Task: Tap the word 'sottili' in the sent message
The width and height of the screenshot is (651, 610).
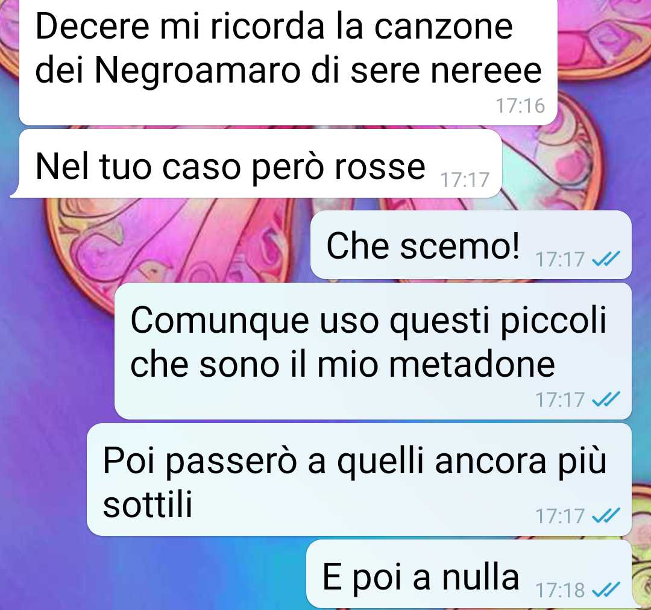Action: (148, 504)
